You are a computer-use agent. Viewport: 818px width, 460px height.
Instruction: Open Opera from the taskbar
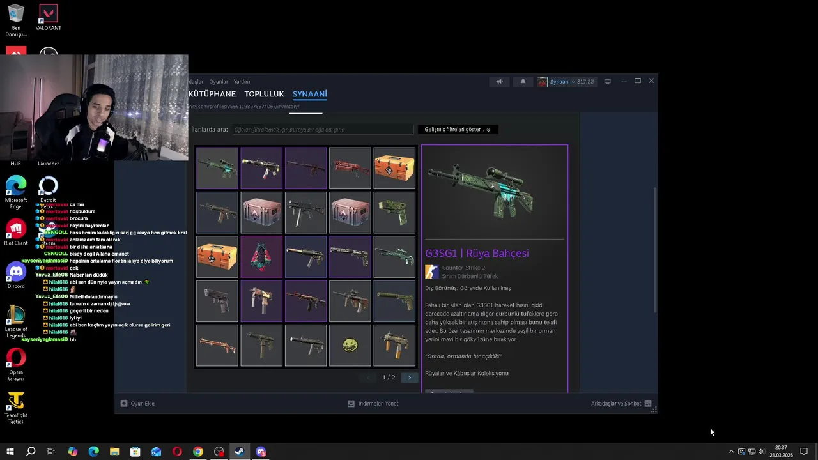pyautogui.click(x=177, y=452)
